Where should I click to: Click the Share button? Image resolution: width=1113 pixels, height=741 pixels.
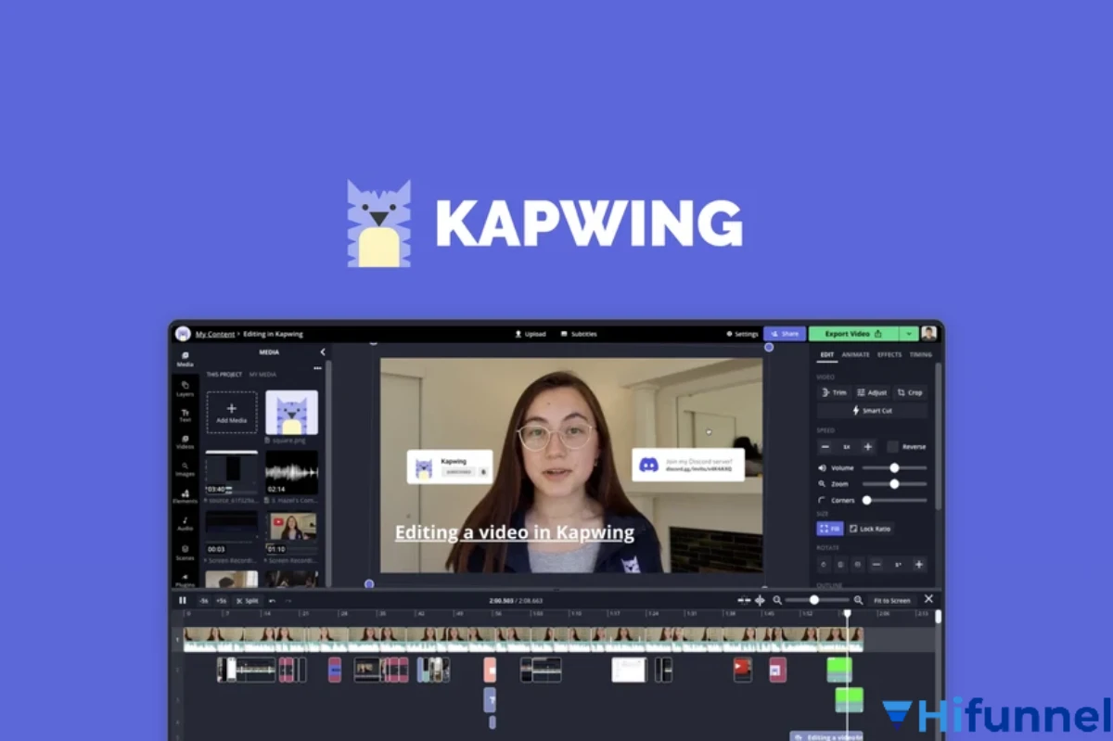pyautogui.click(x=784, y=334)
